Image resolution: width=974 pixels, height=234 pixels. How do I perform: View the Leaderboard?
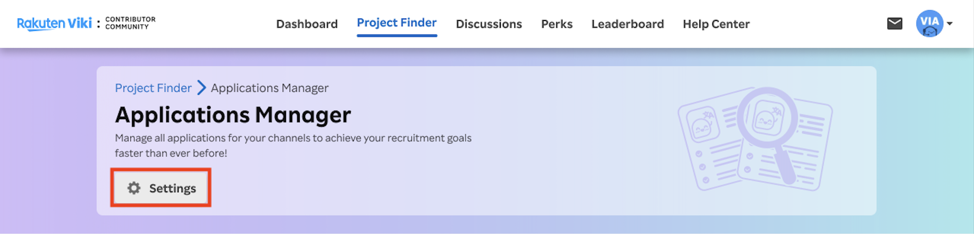(627, 24)
